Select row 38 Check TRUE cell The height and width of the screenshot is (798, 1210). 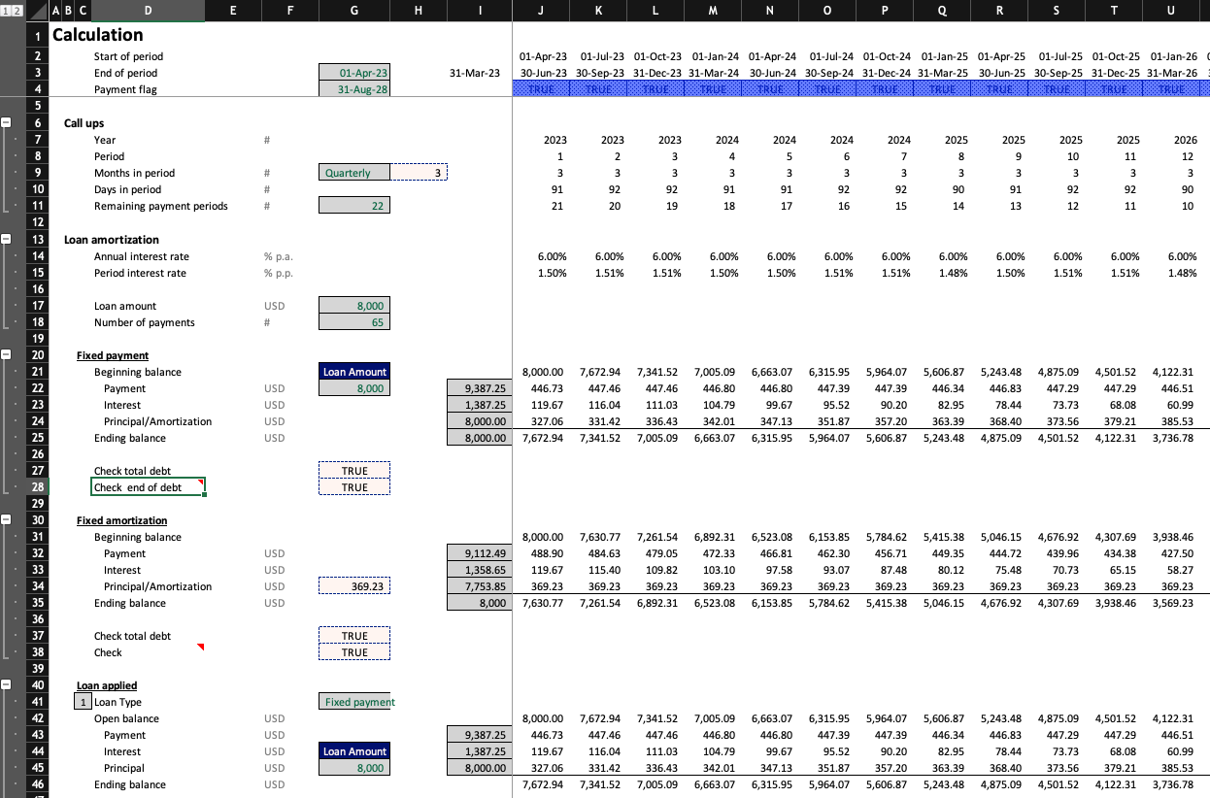(353, 652)
